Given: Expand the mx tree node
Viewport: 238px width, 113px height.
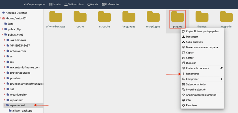Looking at the screenshot, I should (x=5, y=62).
